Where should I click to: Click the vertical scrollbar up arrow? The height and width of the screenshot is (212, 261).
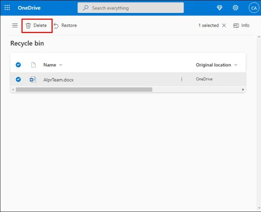(x=259, y=37)
